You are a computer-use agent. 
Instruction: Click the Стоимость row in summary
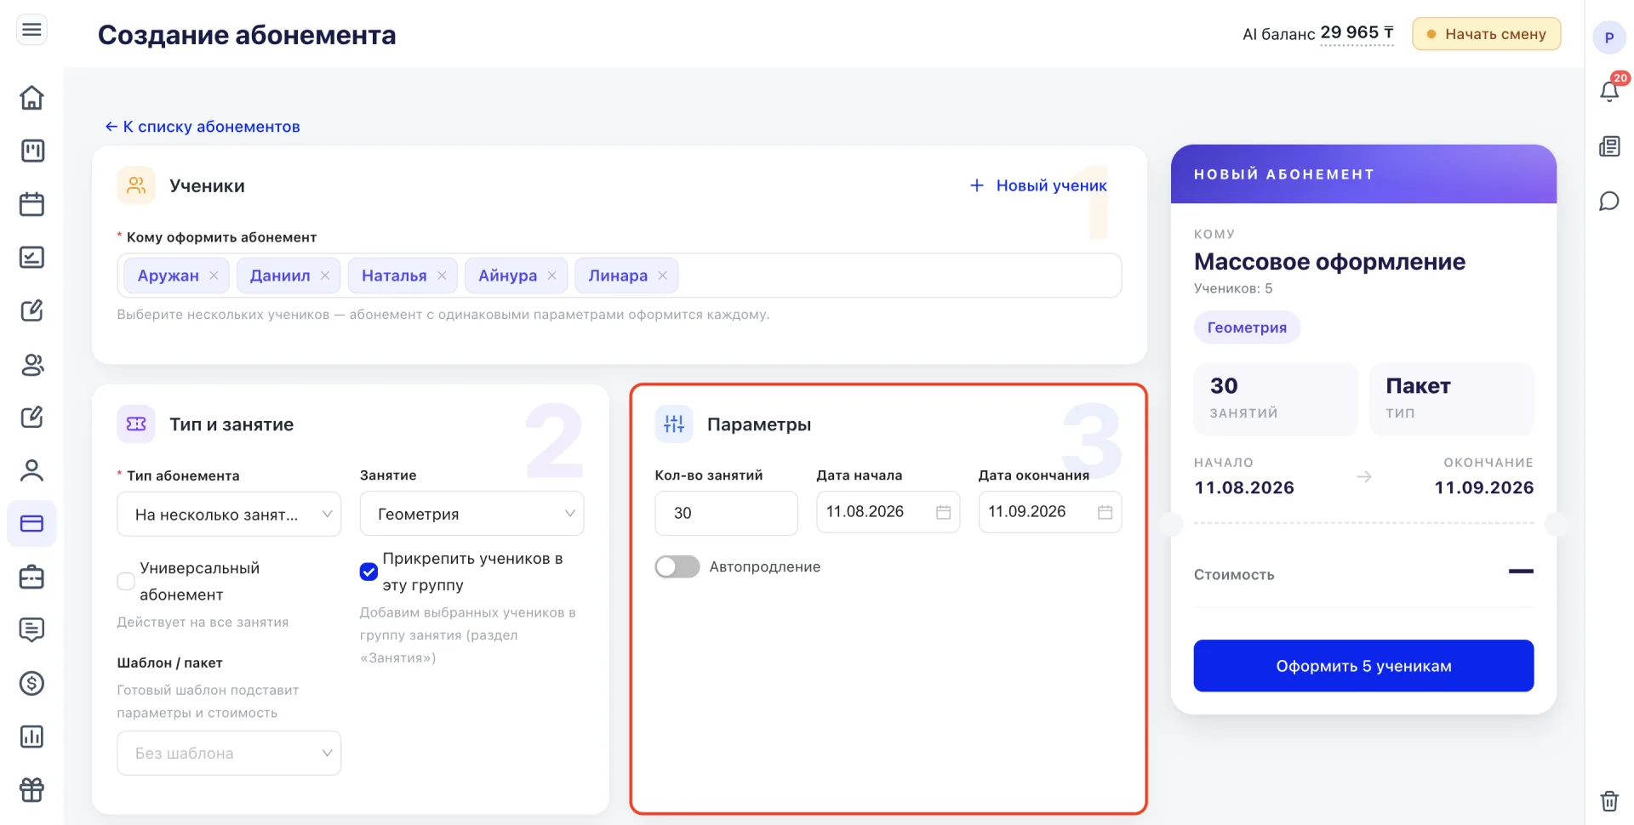point(1363,575)
